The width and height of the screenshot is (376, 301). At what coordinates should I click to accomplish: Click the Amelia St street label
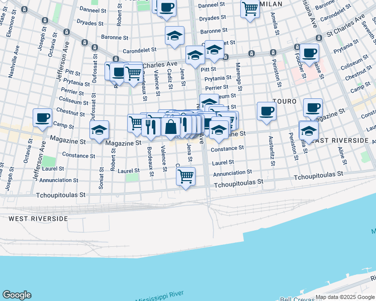point(275,24)
